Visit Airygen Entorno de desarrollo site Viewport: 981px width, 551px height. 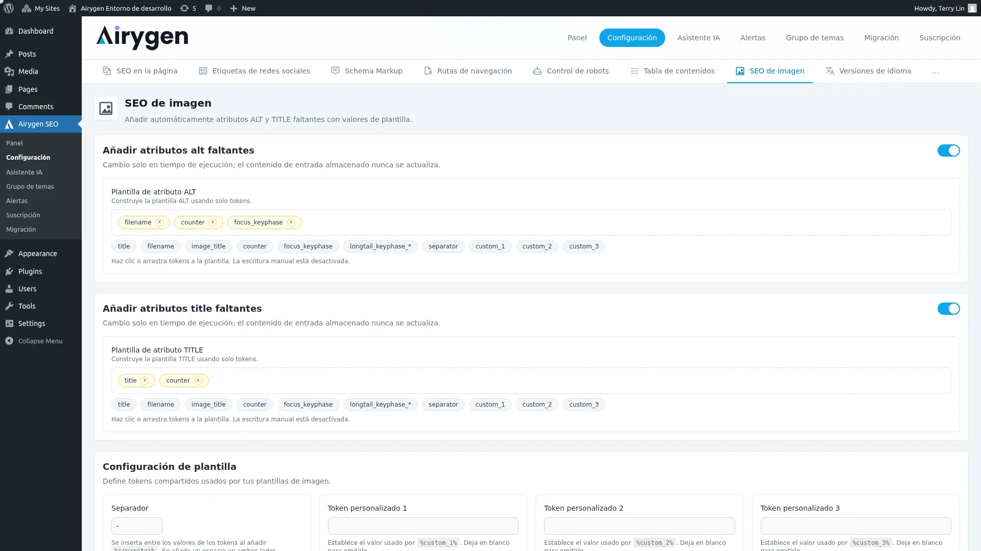120,8
